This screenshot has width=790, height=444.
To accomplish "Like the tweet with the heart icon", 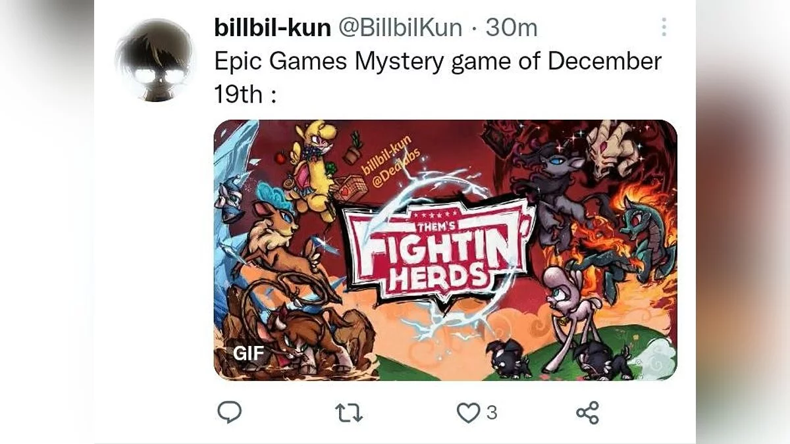I will pyautogui.click(x=468, y=413).
